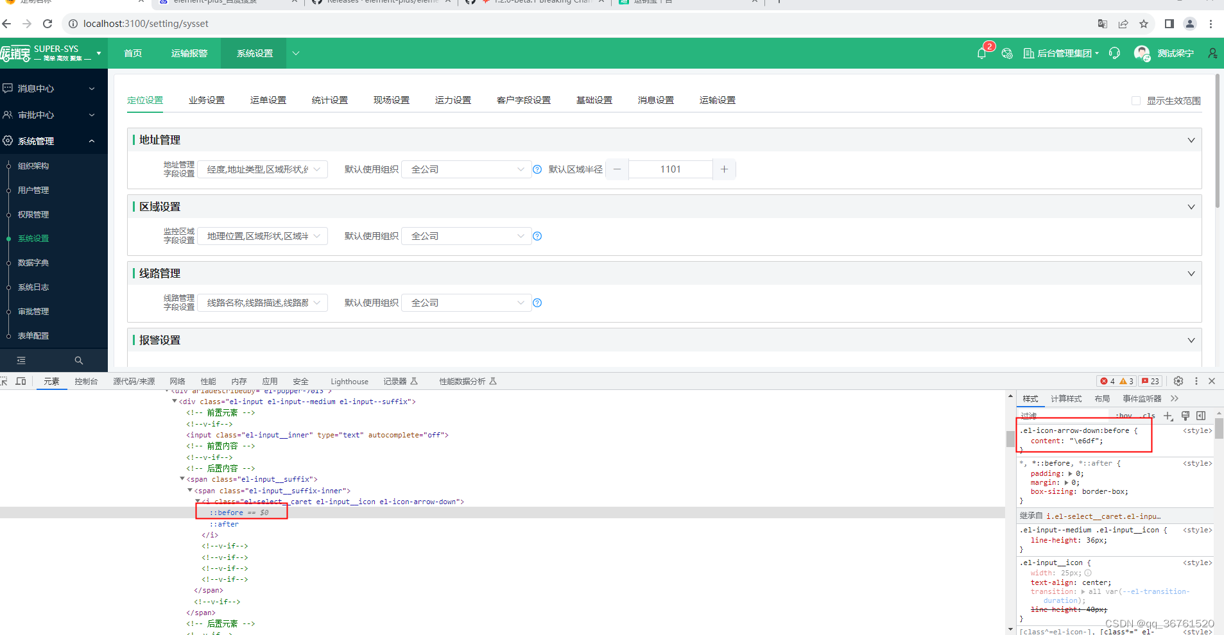1224x635 pixels.
Task: Click the 23 issues counter
Action: point(1150,381)
